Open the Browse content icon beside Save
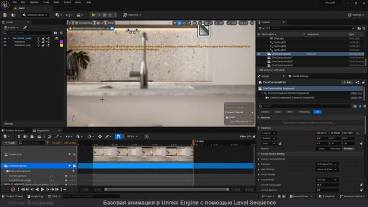Viewport: 368px width, 207px height. pyautogui.click(x=13, y=15)
